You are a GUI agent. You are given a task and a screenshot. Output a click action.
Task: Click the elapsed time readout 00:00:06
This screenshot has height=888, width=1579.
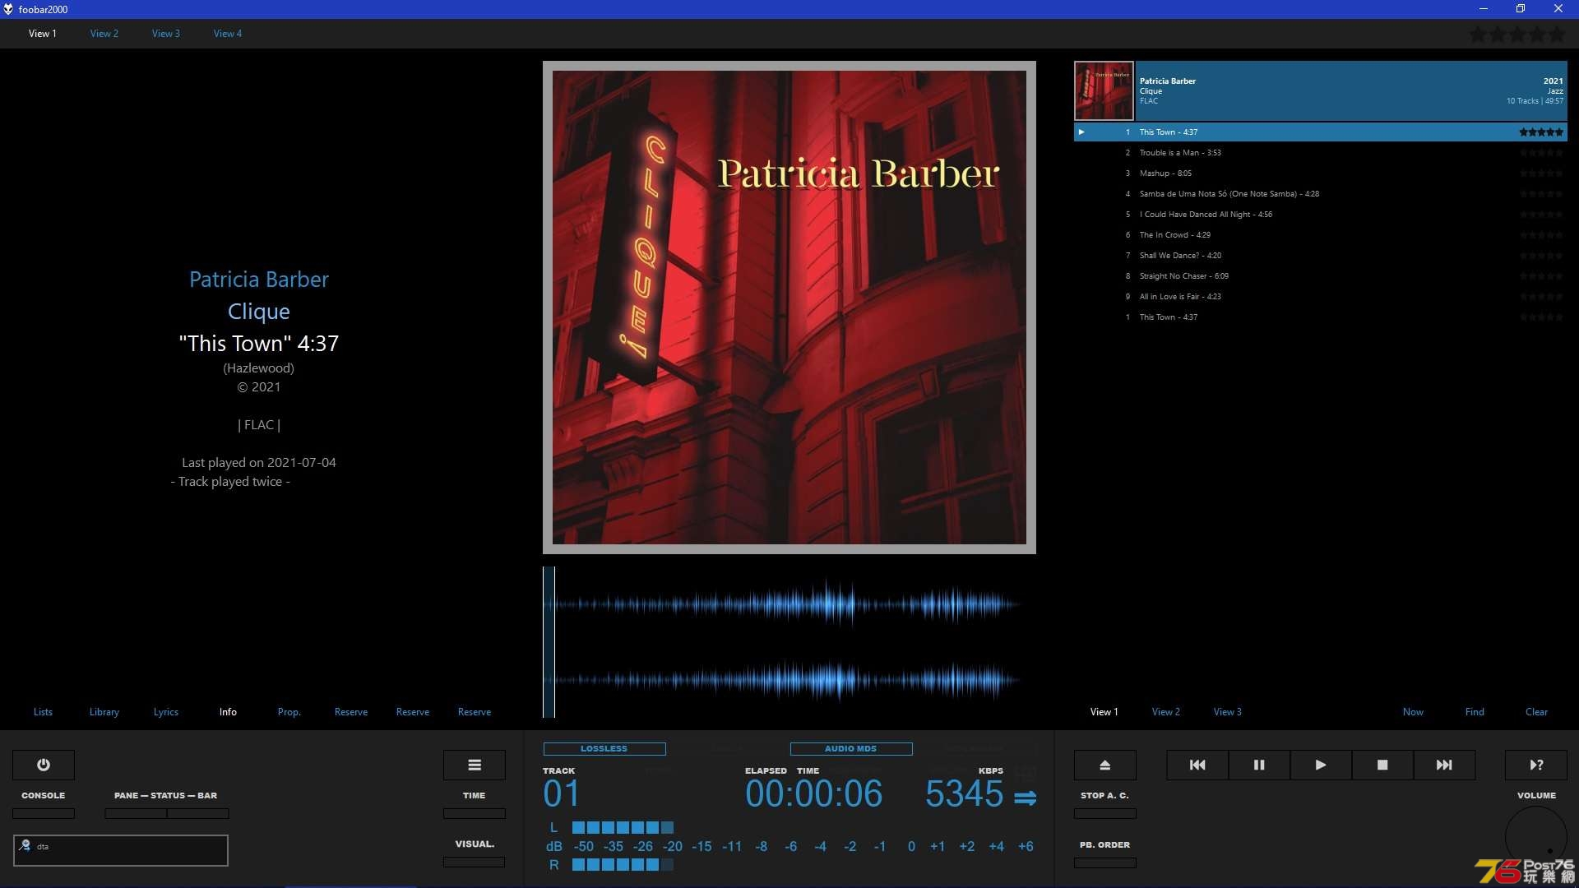814,794
